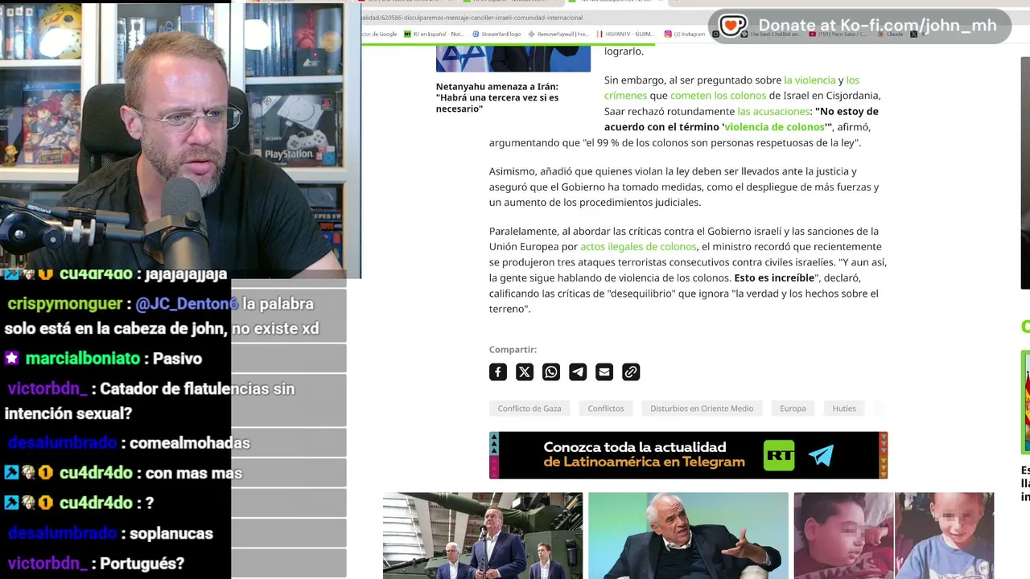Open the 'Conflicto de Gaza' tag

pos(529,409)
